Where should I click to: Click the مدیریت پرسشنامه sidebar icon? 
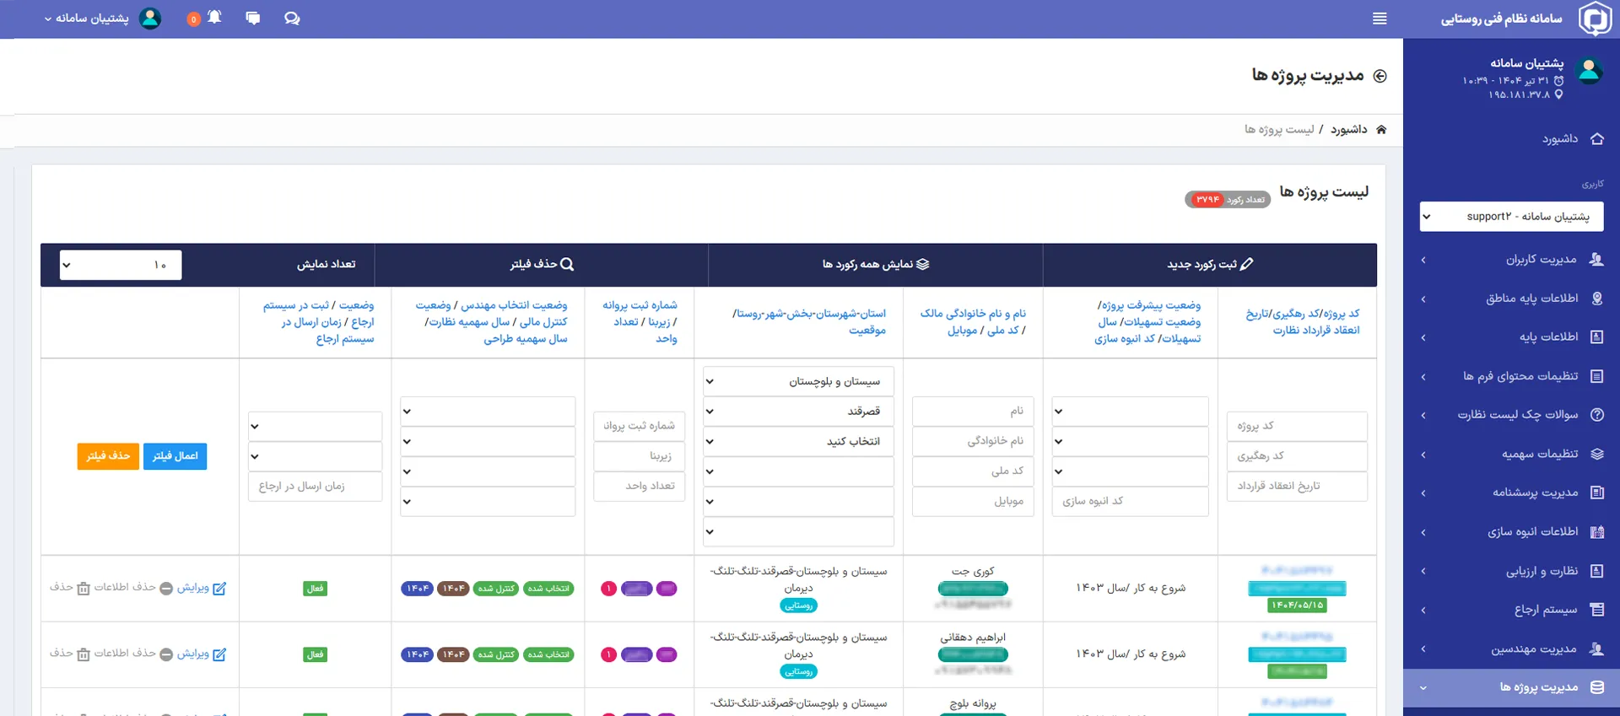(1597, 493)
